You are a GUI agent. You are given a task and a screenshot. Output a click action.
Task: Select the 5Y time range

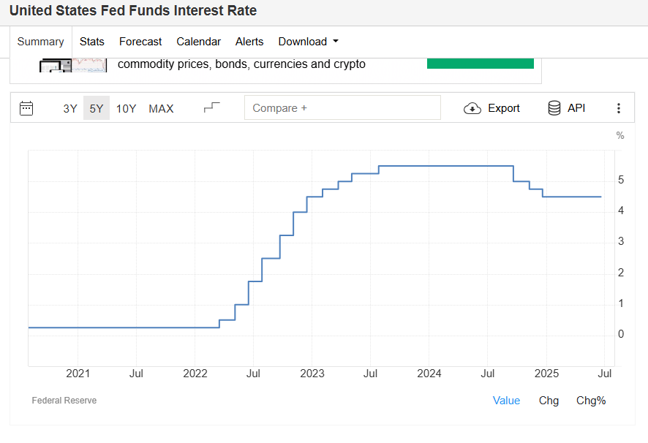[97, 108]
